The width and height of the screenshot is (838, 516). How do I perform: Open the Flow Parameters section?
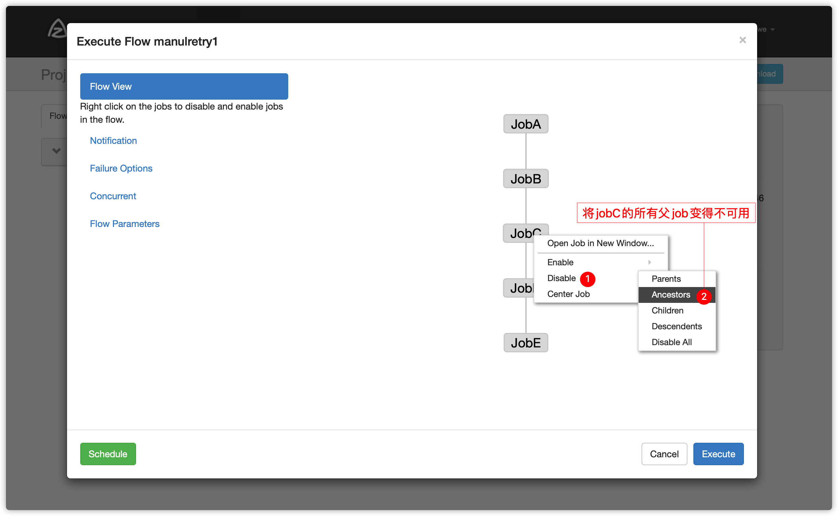point(124,224)
